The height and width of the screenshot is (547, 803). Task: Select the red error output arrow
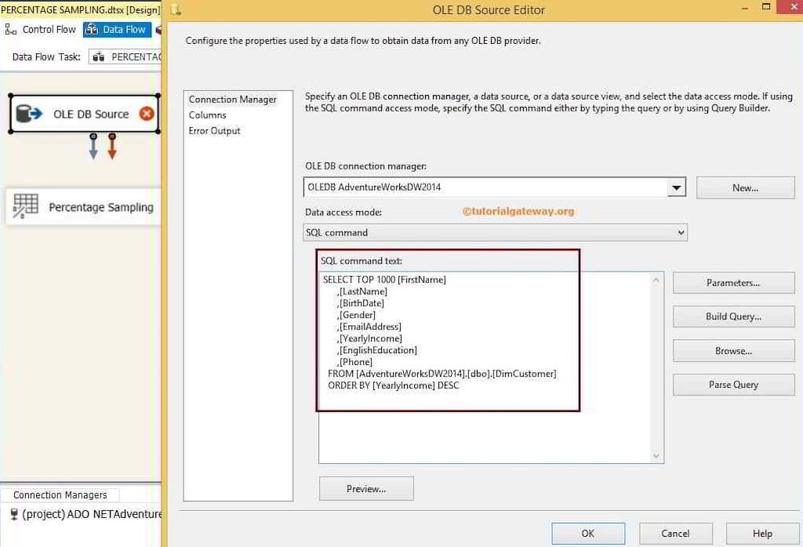pyautogui.click(x=112, y=147)
